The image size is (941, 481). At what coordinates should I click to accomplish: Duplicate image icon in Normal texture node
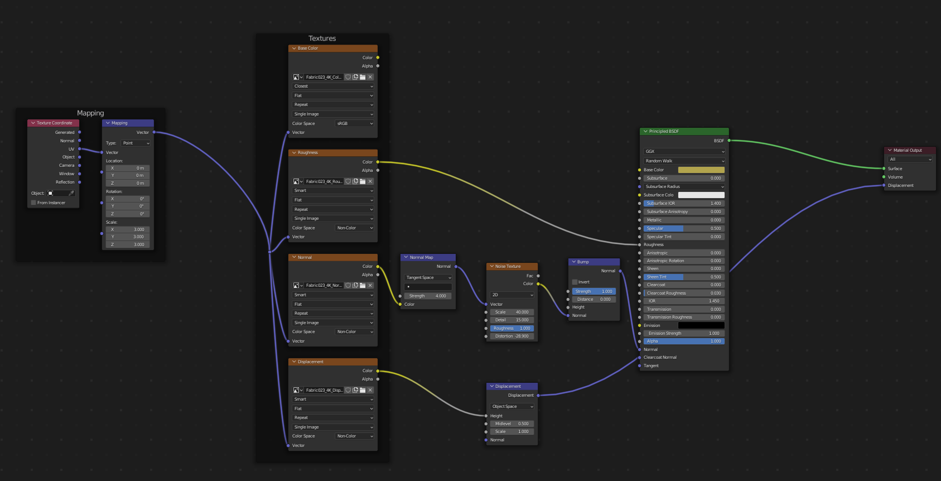[x=355, y=285]
